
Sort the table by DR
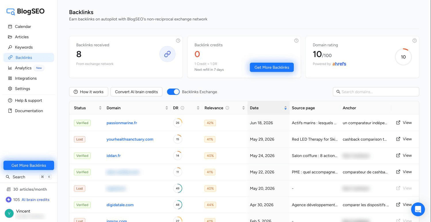coord(198,108)
